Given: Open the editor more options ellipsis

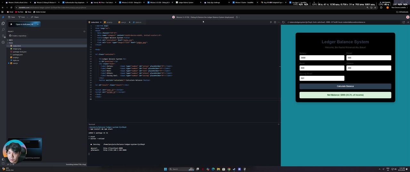Looking at the screenshot, I should pyautogui.click(x=279, y=22).
